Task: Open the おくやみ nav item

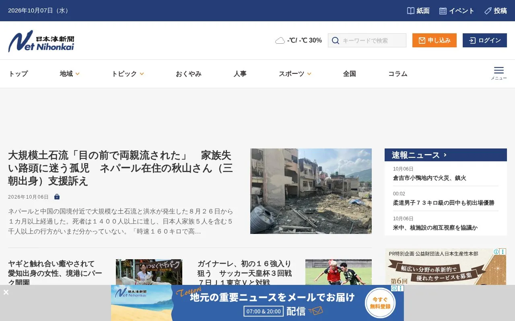Action: [188, 74]
